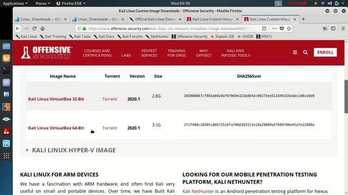The image size is (348, 195).
Task: Open Exploit-DB bookmark
Action: [222, 36]
